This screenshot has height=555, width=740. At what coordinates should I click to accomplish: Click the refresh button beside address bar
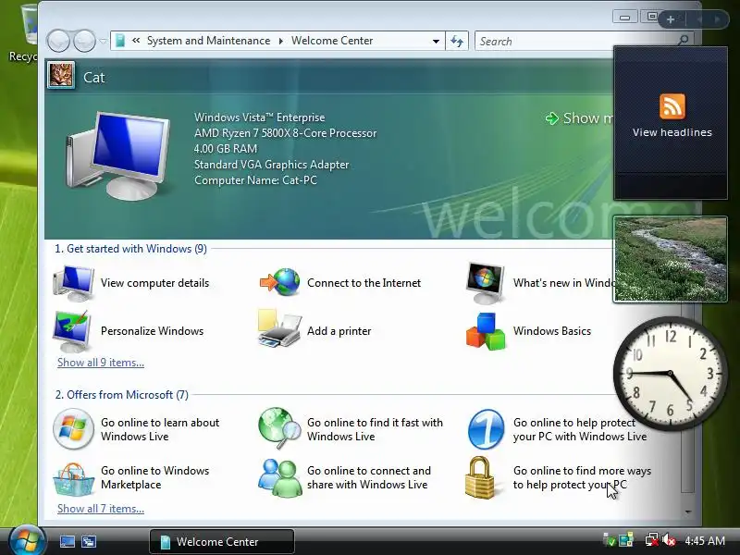coord(457,41)
